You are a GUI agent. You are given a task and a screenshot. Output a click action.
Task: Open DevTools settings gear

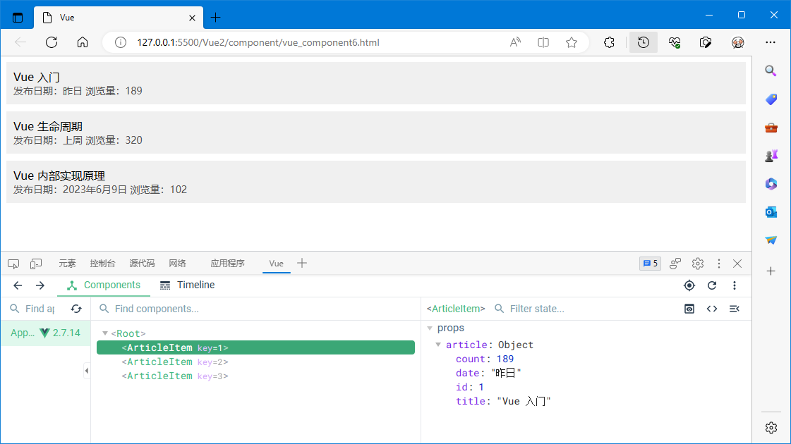coord(698,263)
